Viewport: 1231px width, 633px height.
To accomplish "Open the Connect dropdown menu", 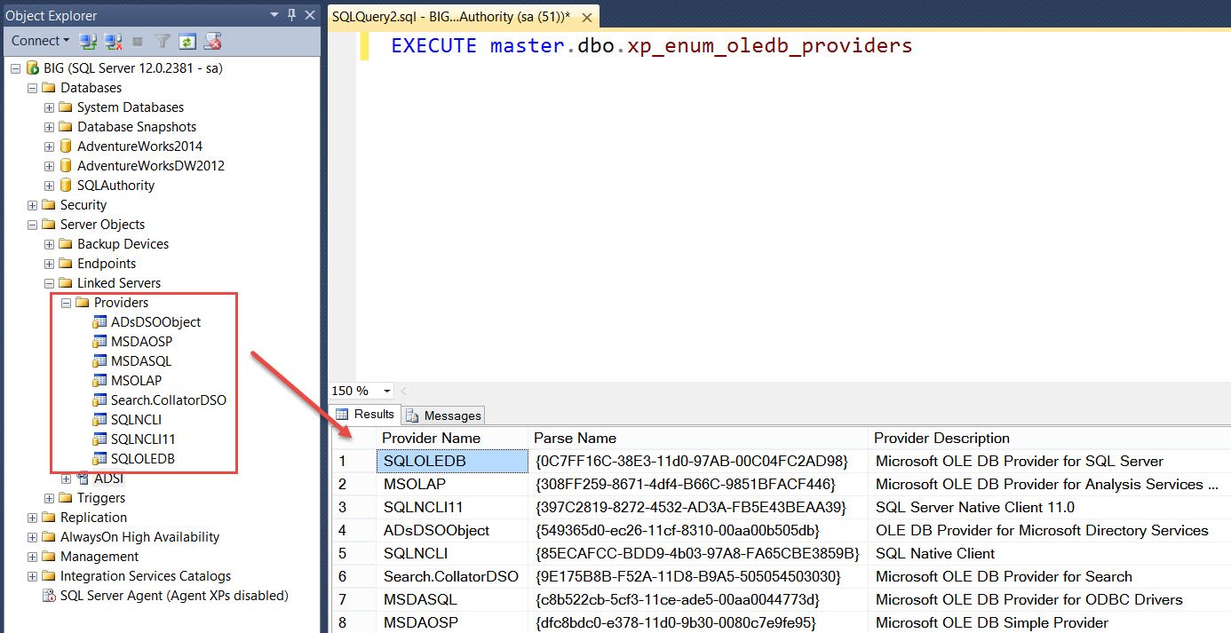I will (40, 41).
